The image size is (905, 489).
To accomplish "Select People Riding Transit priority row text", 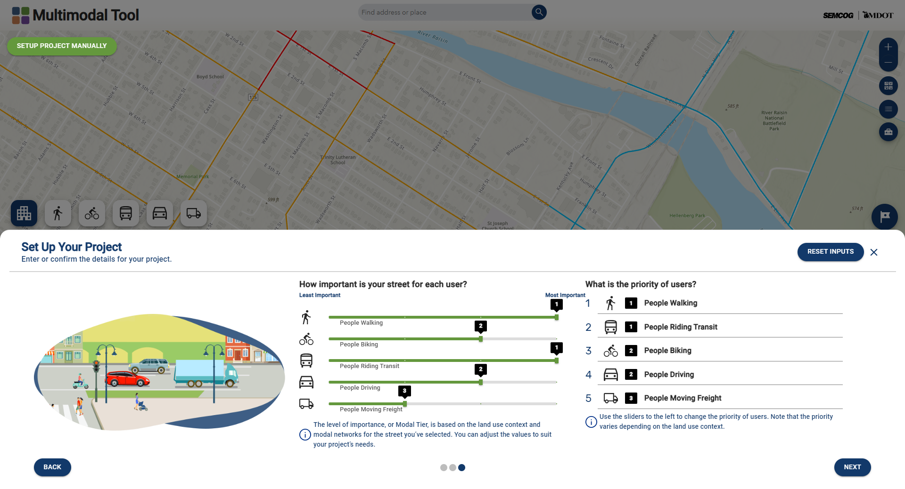I will [681, 327].
